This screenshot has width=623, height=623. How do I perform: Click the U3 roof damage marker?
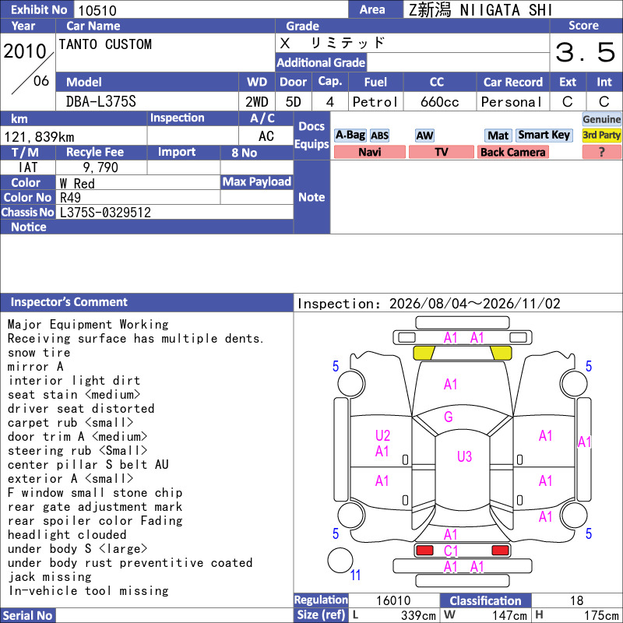coord(464,456)
